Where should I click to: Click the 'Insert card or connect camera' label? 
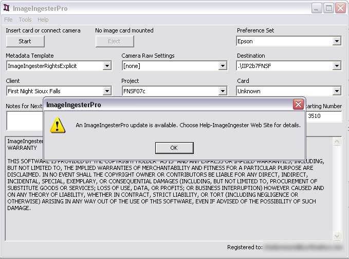tap(43, 30)
